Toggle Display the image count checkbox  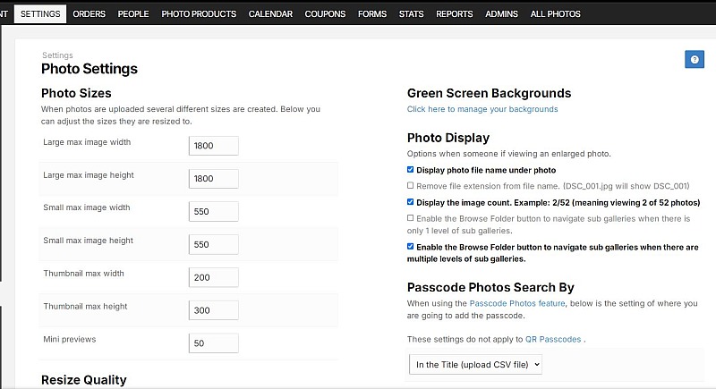[410, 202]
